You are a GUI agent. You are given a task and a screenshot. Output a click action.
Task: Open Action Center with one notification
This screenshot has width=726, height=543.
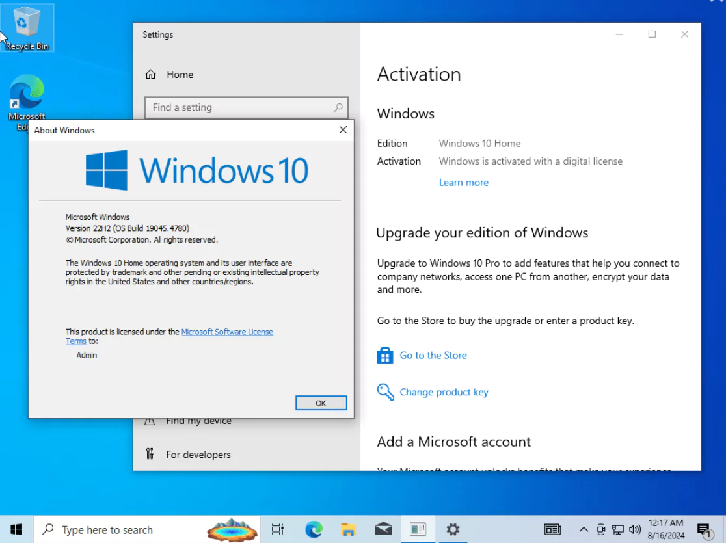pyautogui.click(x=704, y=529)
